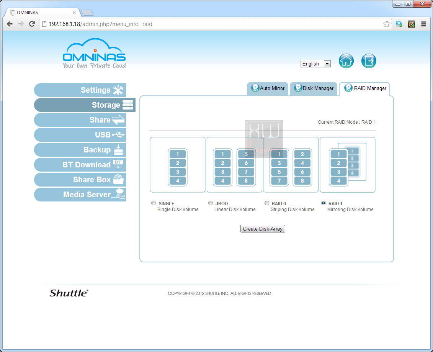Click the SINGLE disk volume diagram
The height and width of the screenshot is (352, 433).
(178, 165)
